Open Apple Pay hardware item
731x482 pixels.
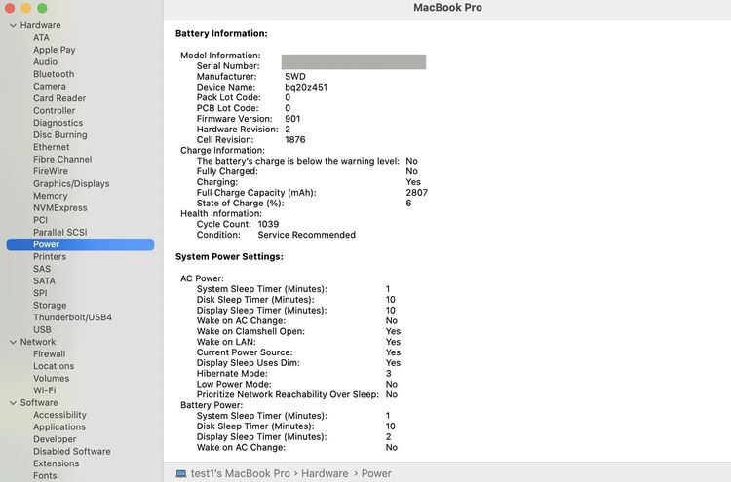click(54, 50)
